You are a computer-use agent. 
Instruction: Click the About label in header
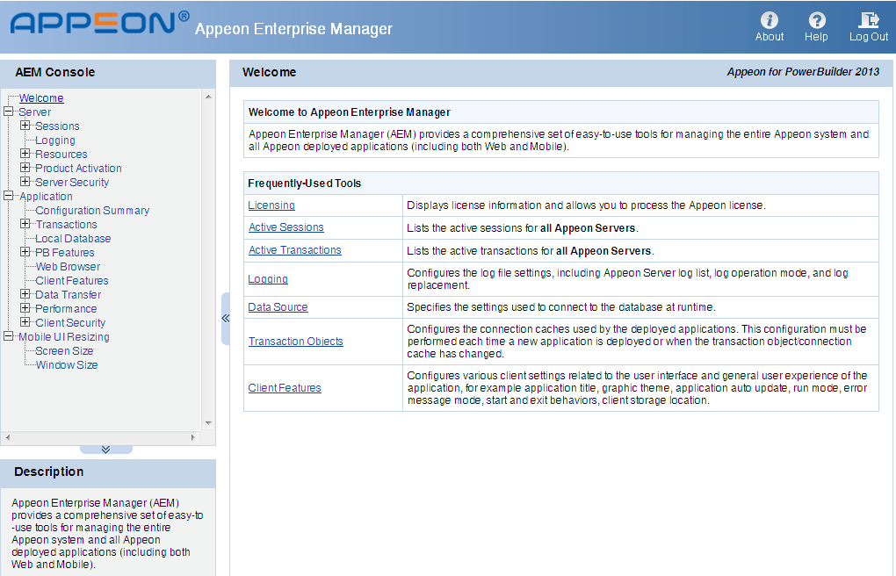pos(770,37)
